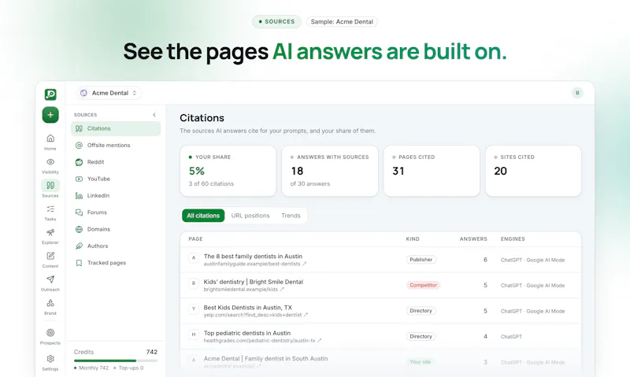Open Tracked pages section
Viewport: 630px width, 377px height.
(x=116, y=263)
